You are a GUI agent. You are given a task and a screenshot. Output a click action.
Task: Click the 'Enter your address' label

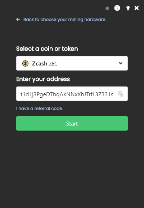tap(43, 79)
